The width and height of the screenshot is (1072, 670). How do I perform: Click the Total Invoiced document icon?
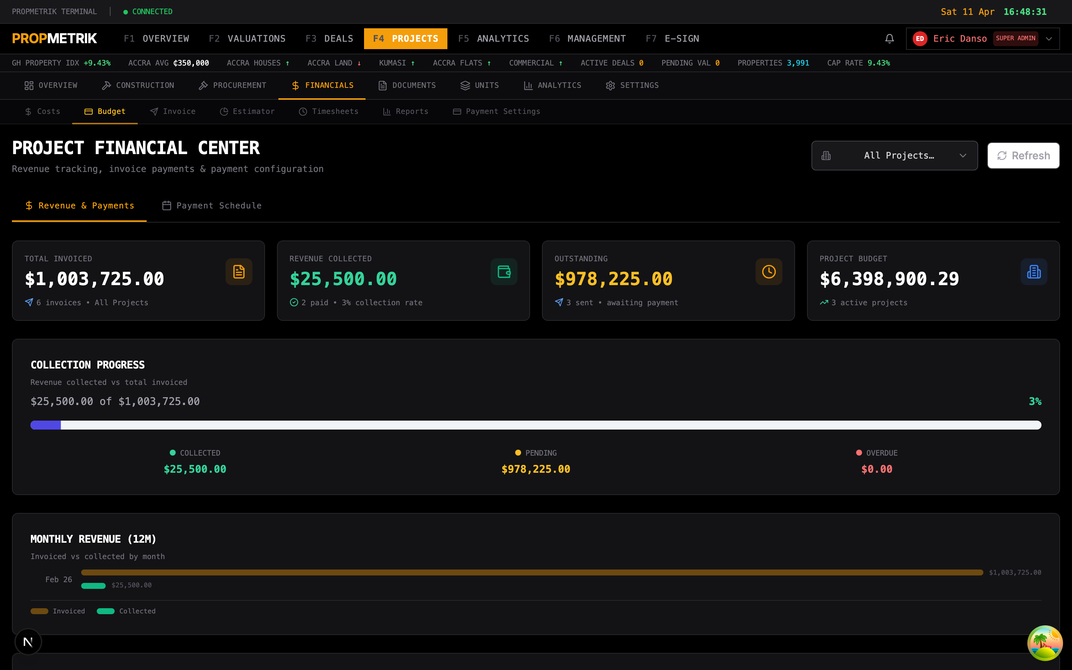239,272
